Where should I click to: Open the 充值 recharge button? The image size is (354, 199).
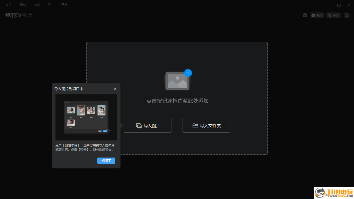point(317,15)
